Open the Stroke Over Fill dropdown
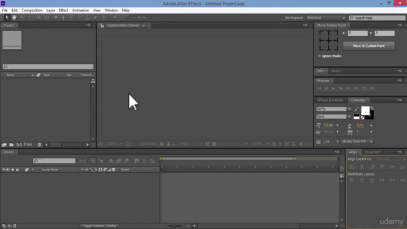The height and width of the screenshot is (229, 407). [357, 141]
